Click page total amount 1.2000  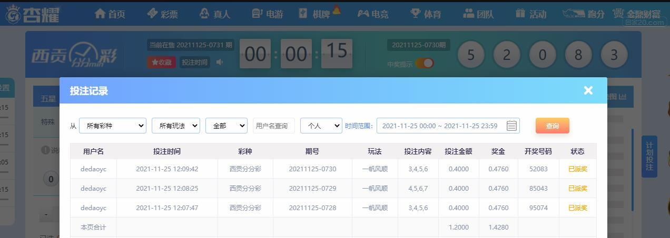click(x=458, y=227)
